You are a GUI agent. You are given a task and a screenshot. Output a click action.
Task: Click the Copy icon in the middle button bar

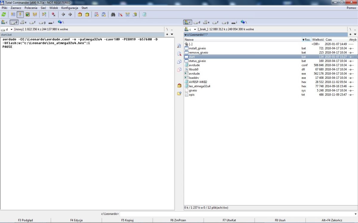coord(179,62)
